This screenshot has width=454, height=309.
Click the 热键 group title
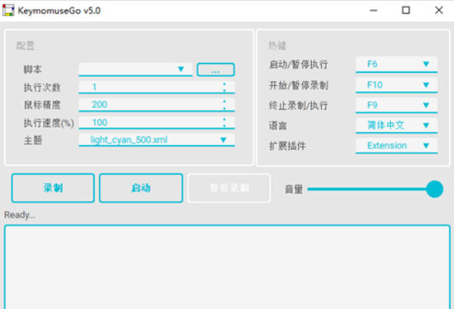(277, 46)
